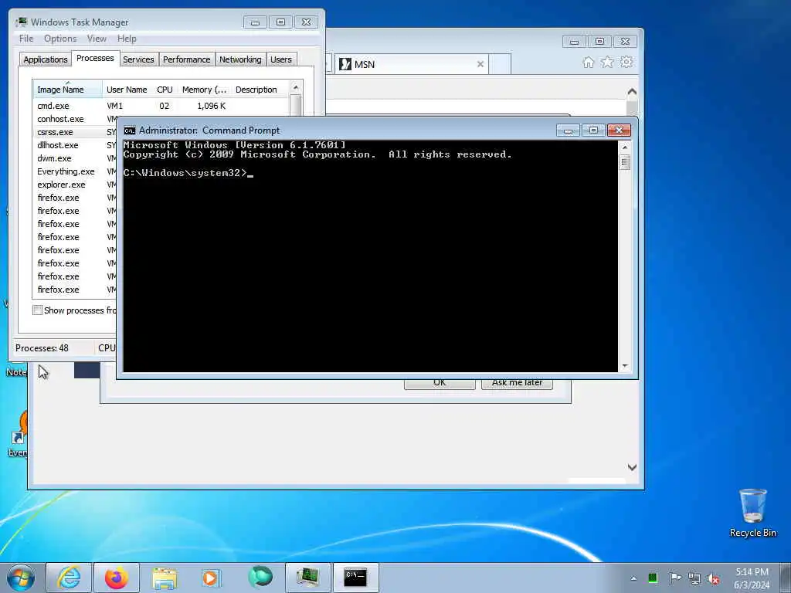This screenshot has height=593, width=791.
Task: Open the Recycle Bin desktop icon
Action: (x=752, y=513)
